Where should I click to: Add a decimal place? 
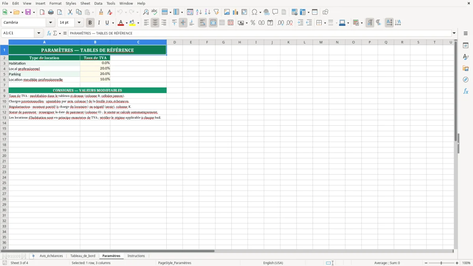click(281, 23)
